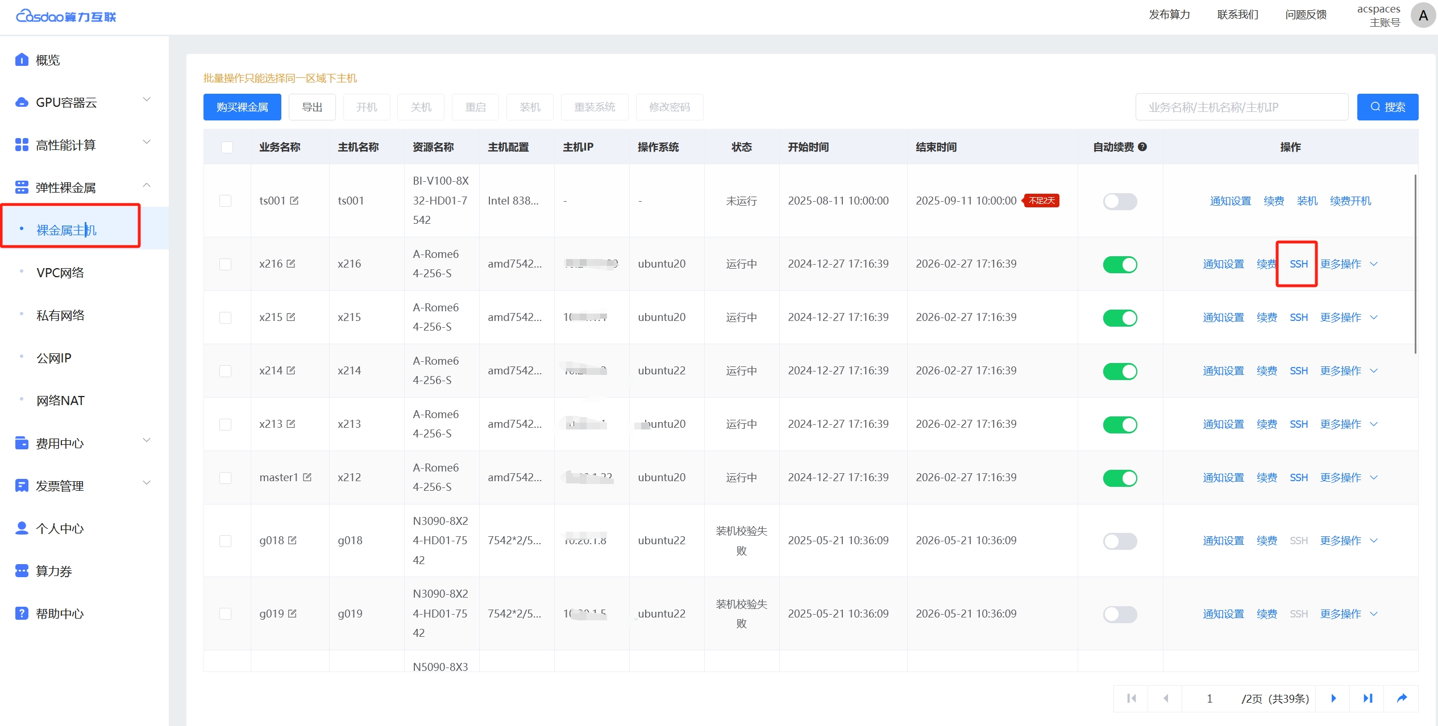Click the jump-to-page share arrow icon
1438x726 pixels.
(x=1402, y=698)
